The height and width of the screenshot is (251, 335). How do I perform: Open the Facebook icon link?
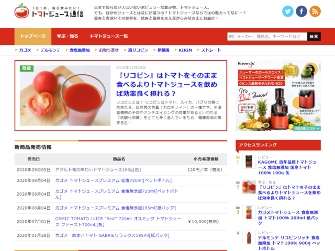click(301, 11)
